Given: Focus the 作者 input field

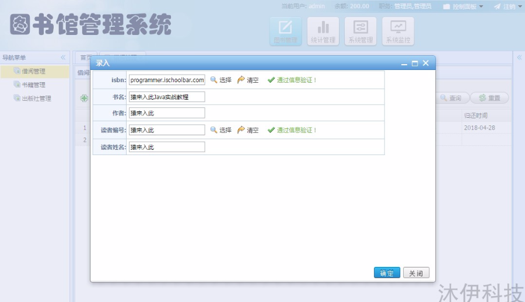Looking at the screenshot, I should (x=167, y=113).
